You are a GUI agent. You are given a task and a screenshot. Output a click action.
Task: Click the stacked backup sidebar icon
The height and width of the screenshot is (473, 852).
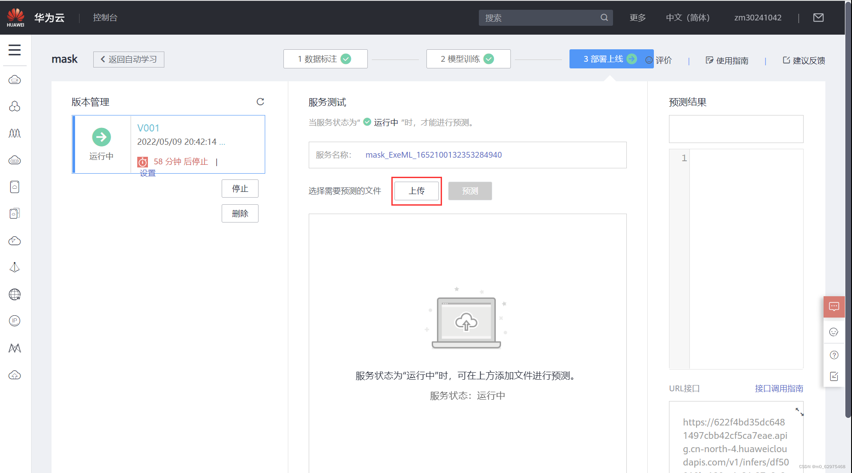click(15, 214)
